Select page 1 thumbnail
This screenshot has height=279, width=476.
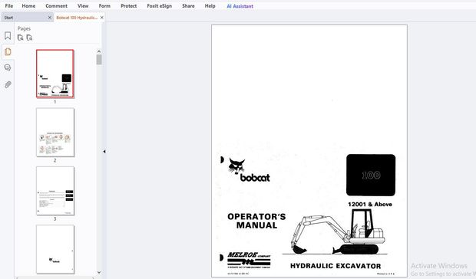[55, 74]
